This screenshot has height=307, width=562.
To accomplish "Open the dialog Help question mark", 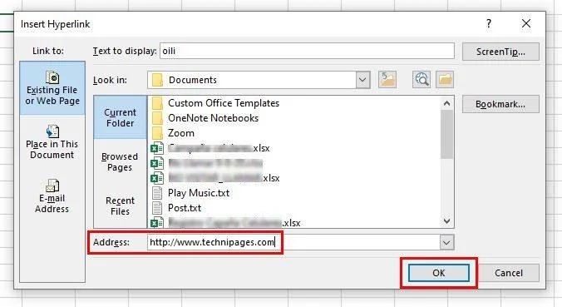I will click(489, 23).
